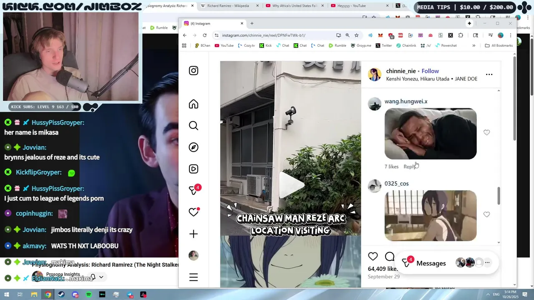Open chinnie_nie username link
The height and width of the screenshot is (300, 534).
click(x=401, y=71)
